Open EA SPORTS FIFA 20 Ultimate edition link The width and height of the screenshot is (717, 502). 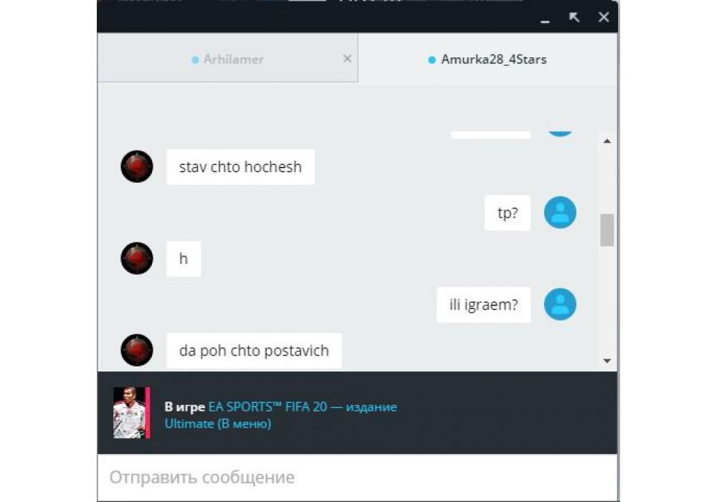point(280,415)
